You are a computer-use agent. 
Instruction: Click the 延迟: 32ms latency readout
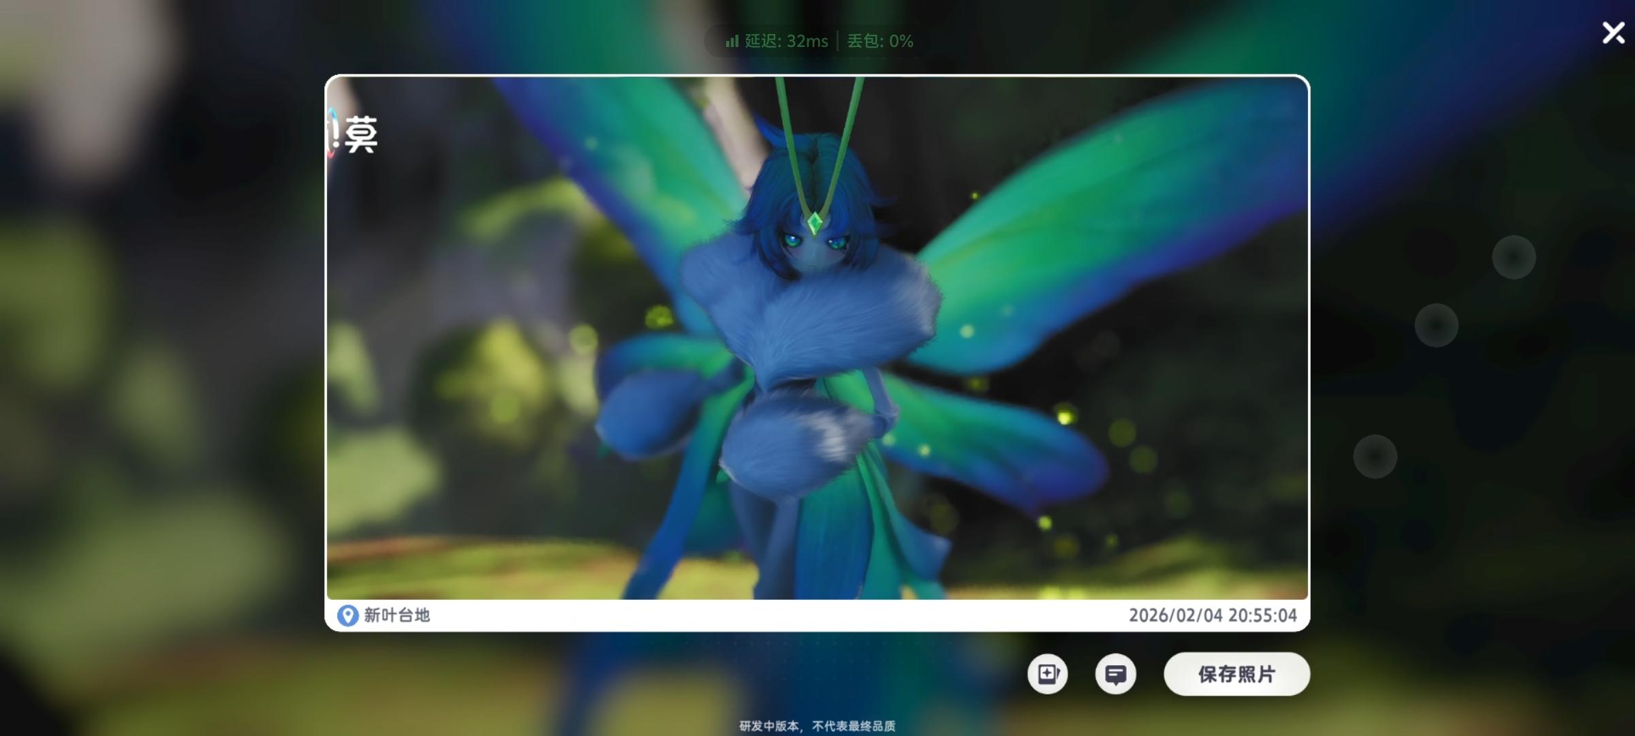coord(786,41)
